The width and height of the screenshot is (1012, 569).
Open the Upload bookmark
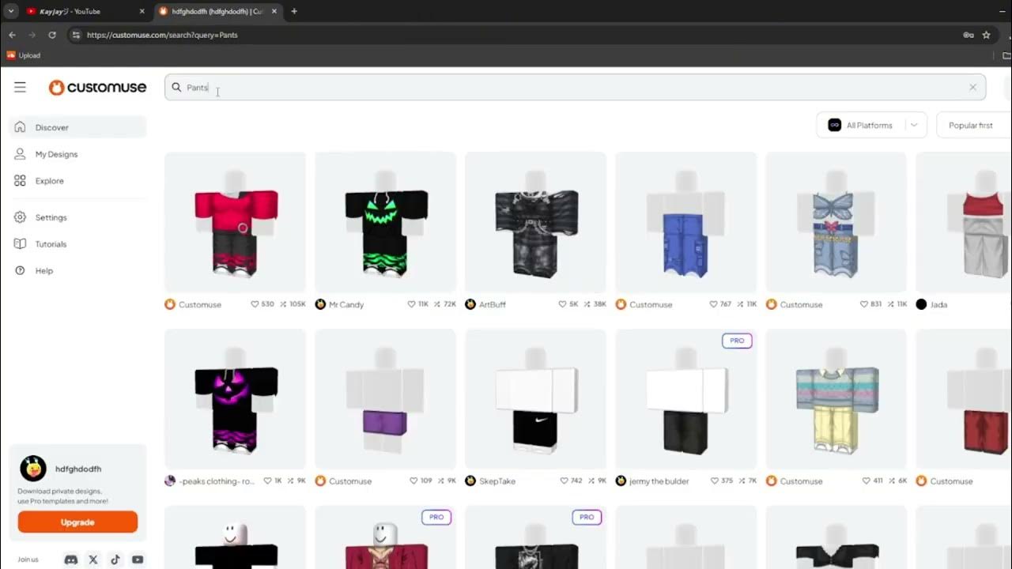point(24,55)
